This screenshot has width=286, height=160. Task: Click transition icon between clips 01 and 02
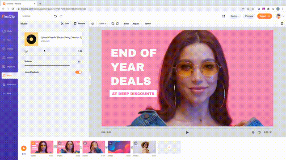pyautogui.click(x=55, y=147)
